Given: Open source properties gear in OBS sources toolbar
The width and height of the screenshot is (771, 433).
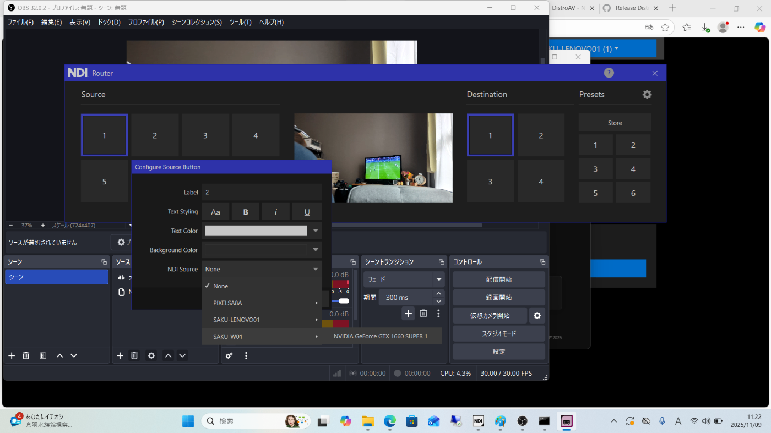Looking at the screenshot, I should [x=151, y=355].
